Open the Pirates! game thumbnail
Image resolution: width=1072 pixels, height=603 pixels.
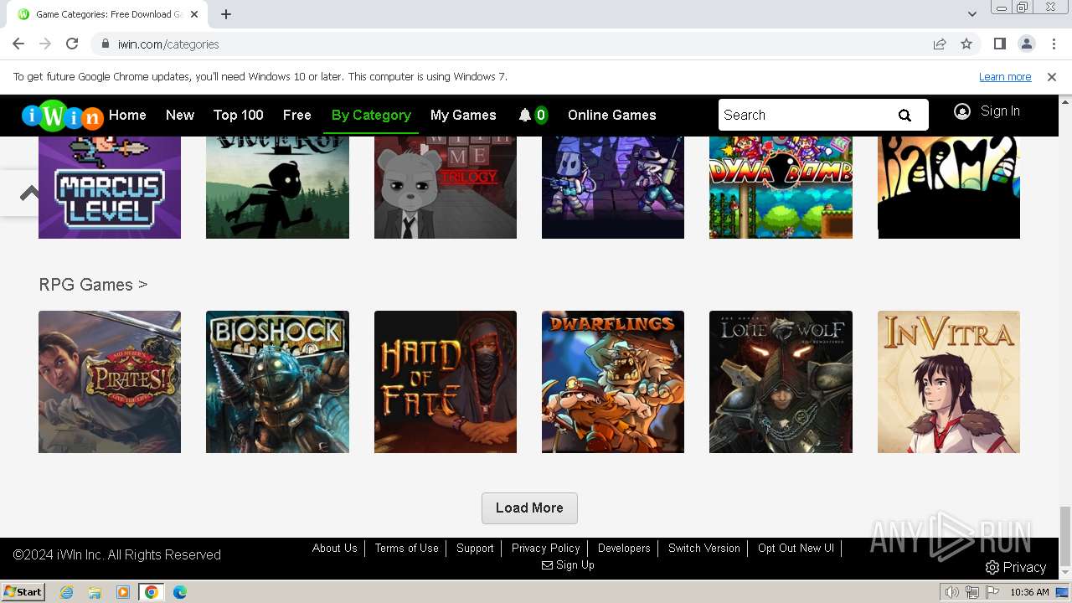(x=110, y=382)
